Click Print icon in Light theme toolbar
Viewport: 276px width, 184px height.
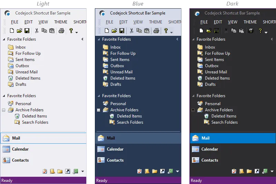61,31
